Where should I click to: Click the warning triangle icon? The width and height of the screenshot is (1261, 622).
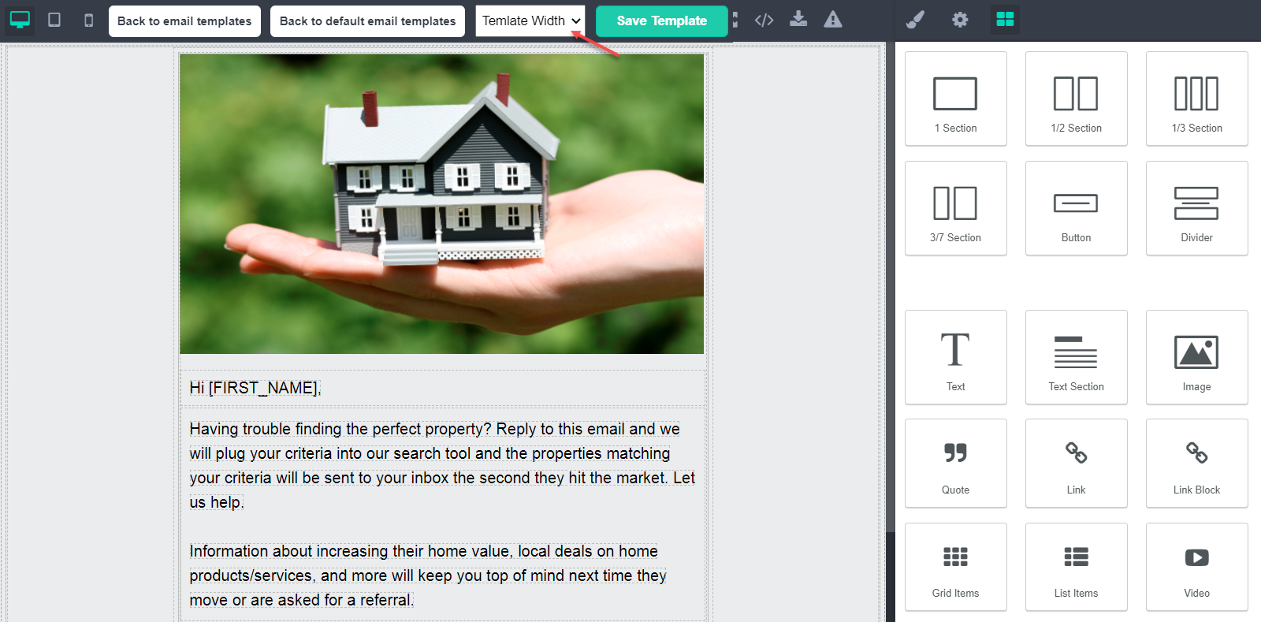[833, 20]
